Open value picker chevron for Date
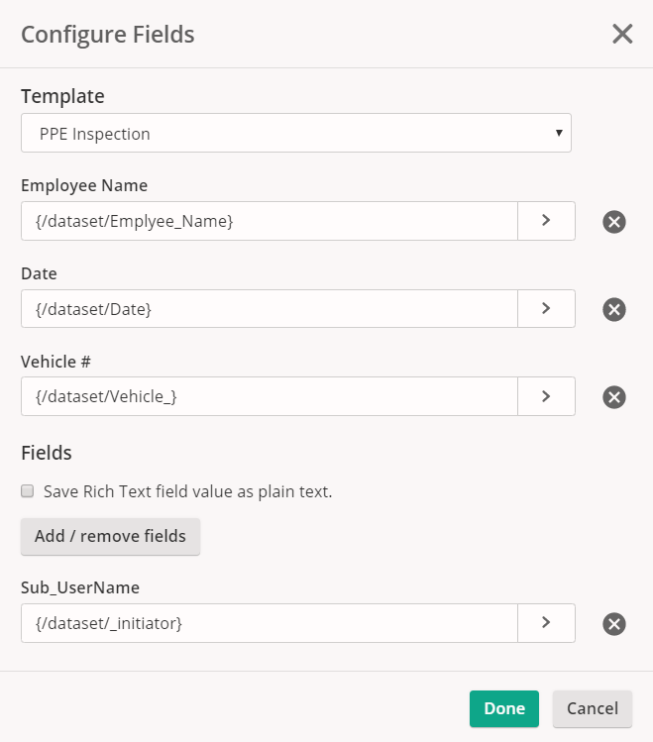The width and height of the screenshot is (653, 742). tap(546, 308)
